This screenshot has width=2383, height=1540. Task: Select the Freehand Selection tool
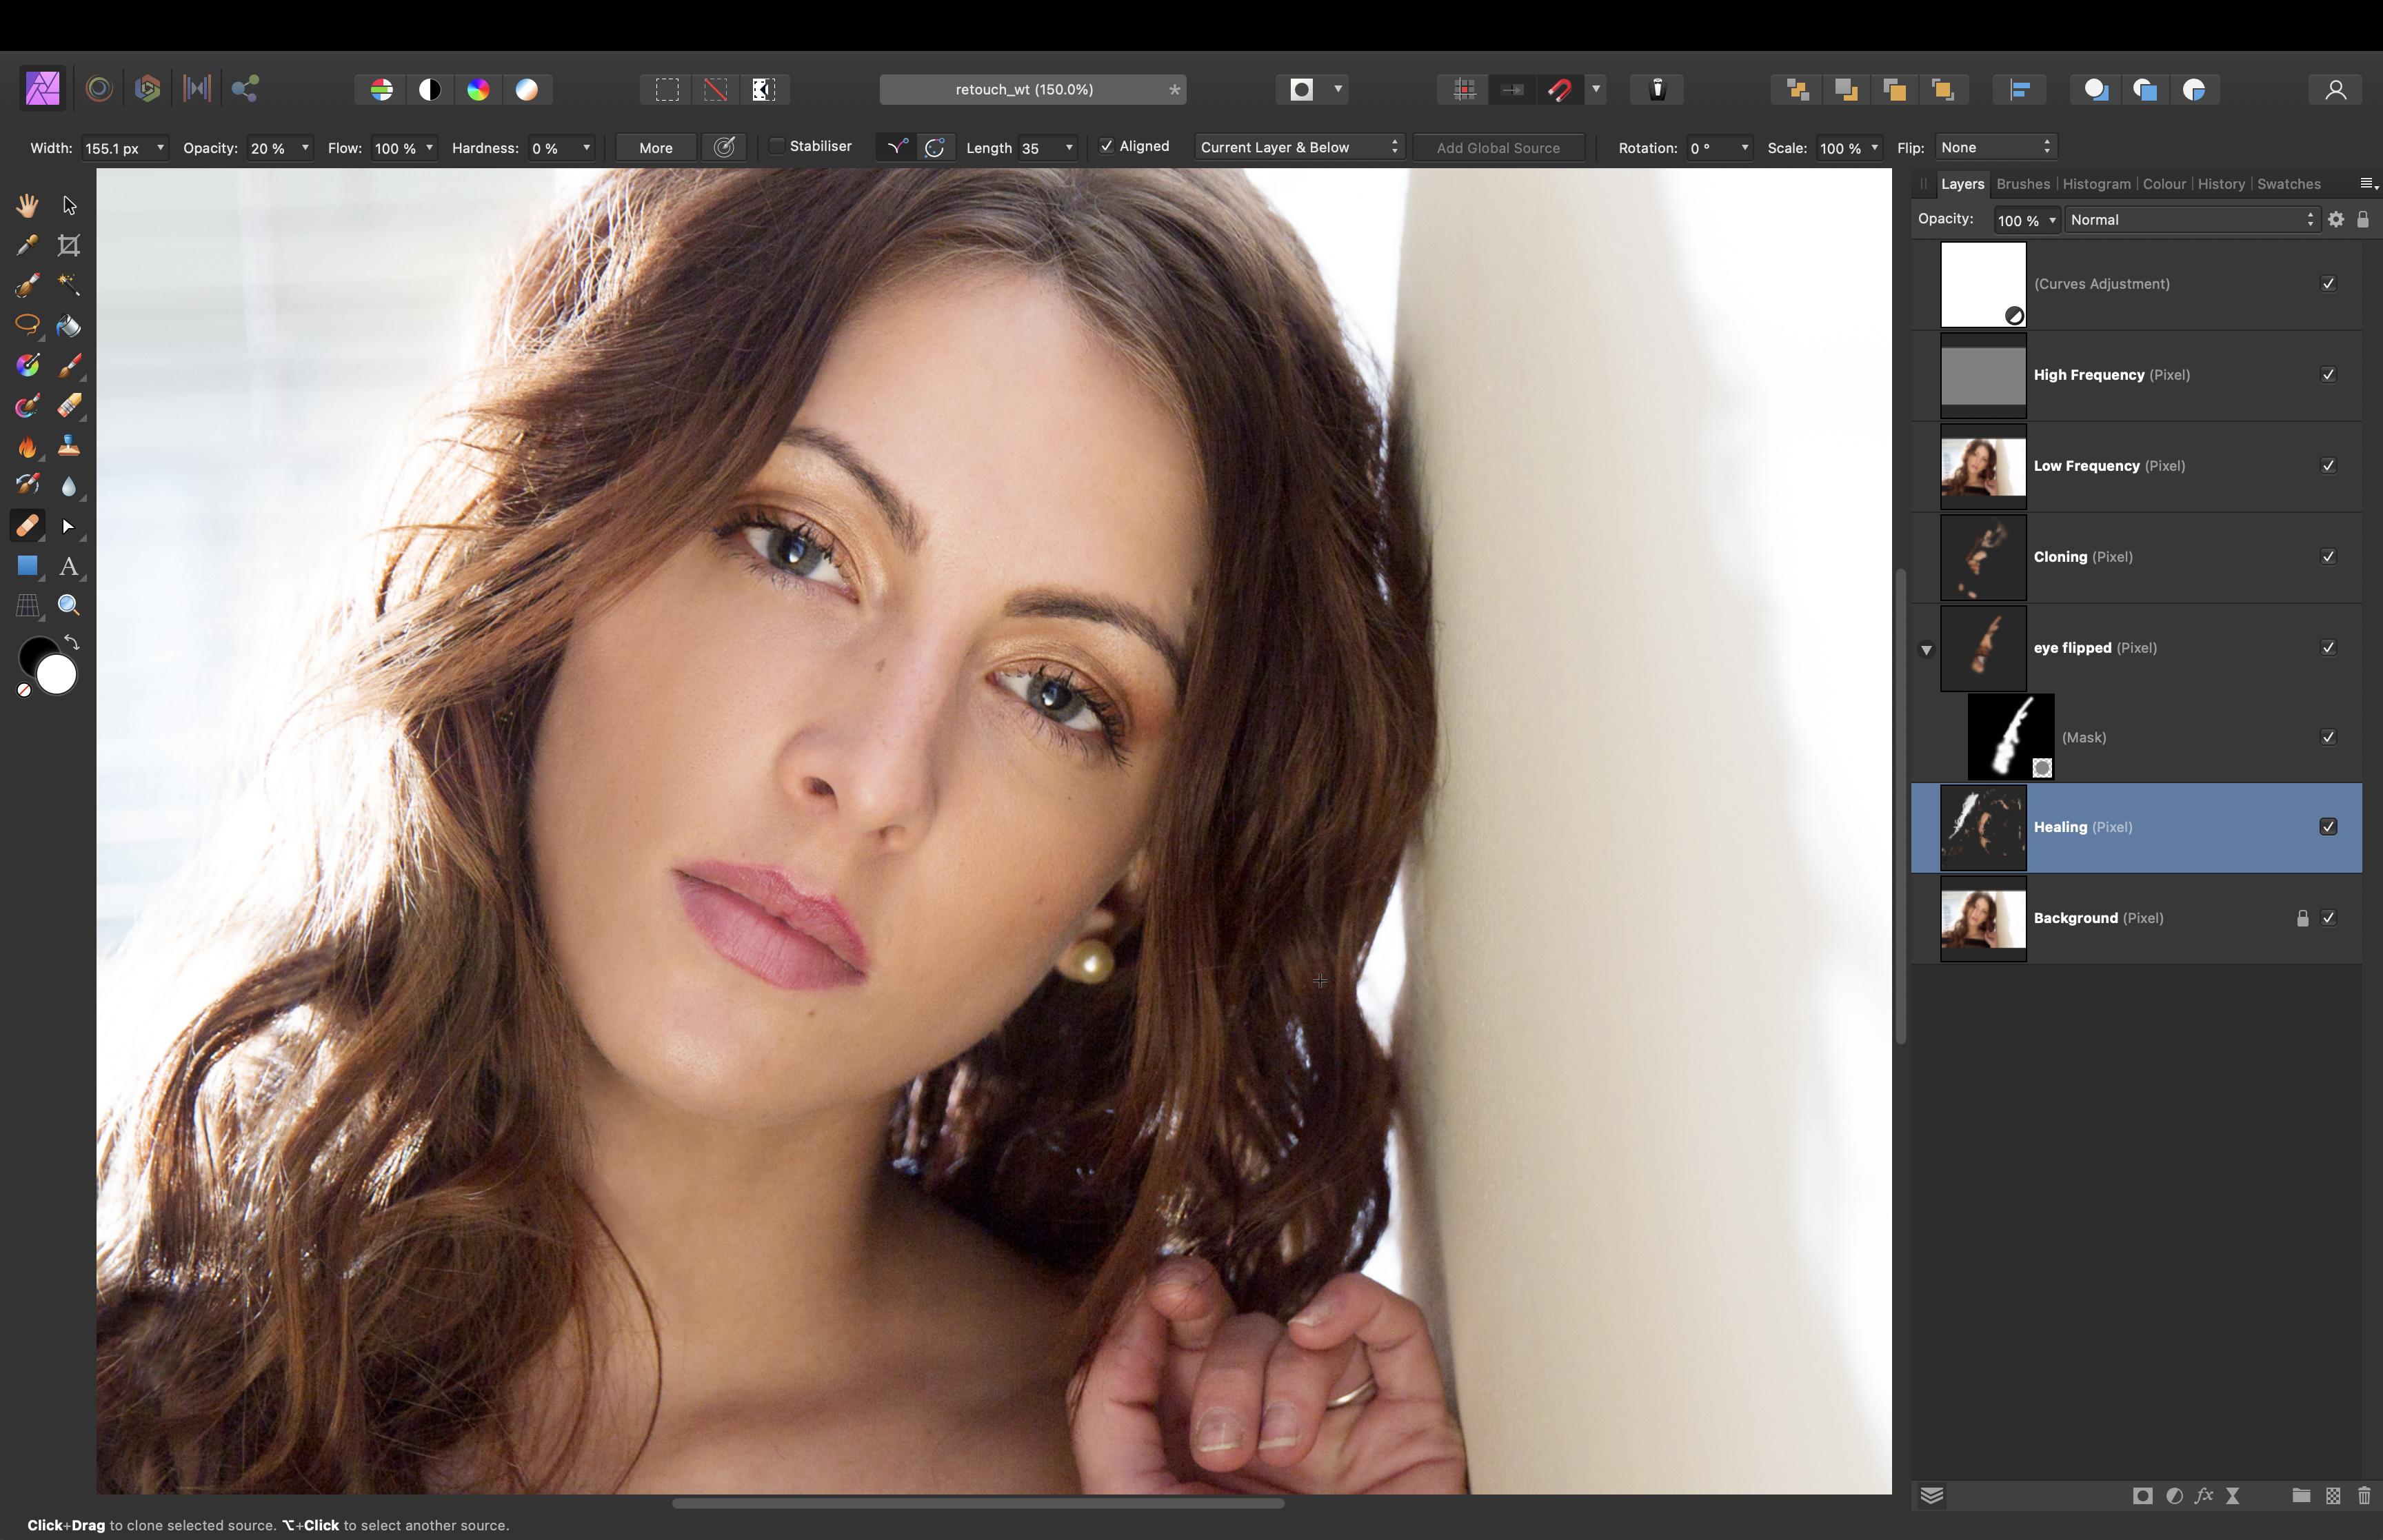[26, 325]
